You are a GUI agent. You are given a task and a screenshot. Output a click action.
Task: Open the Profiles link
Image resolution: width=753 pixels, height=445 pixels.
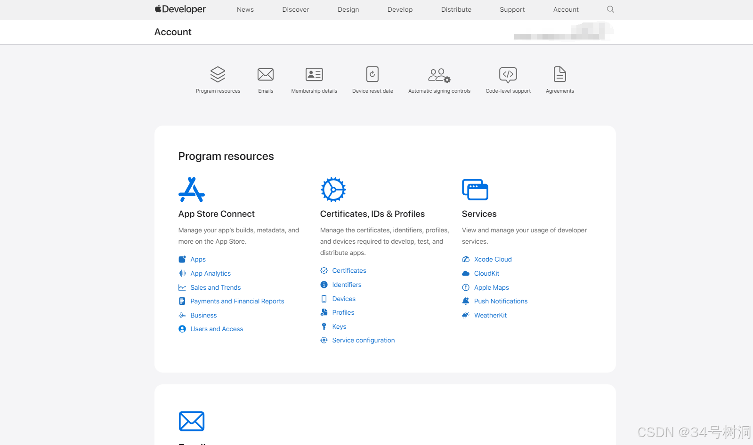click(343, 312)
